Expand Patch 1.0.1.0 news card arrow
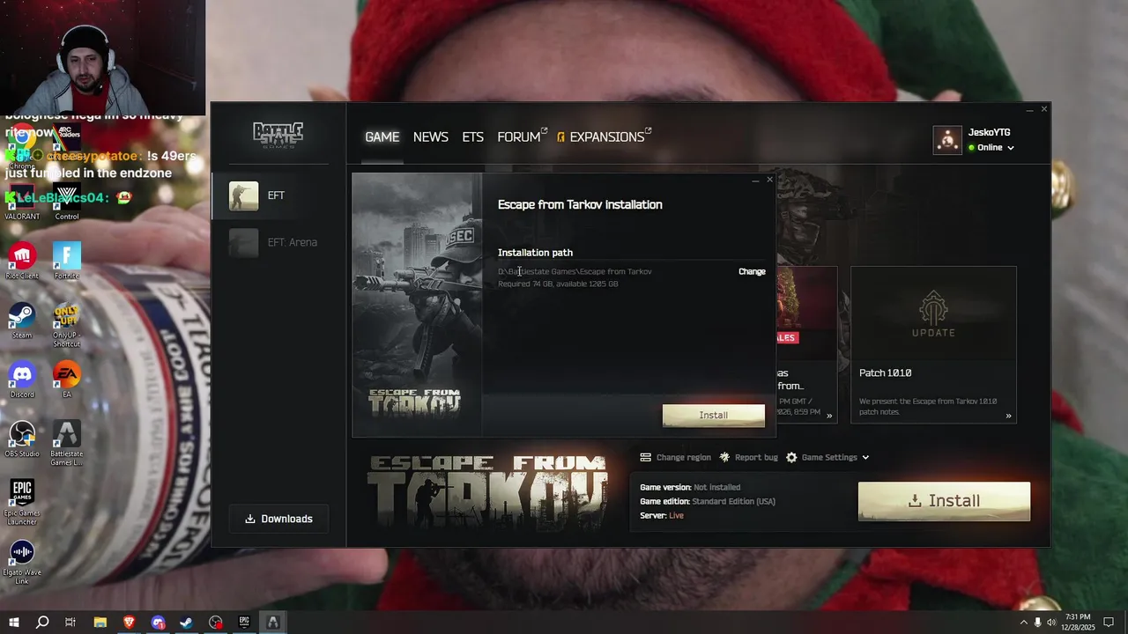This screenshot has height=634, width=1128. [x=1008, y=416]
